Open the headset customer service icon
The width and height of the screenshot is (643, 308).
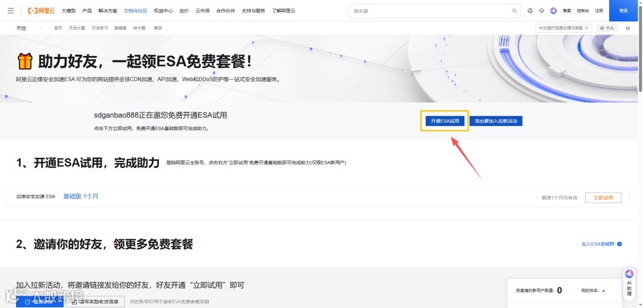(541, 11)
